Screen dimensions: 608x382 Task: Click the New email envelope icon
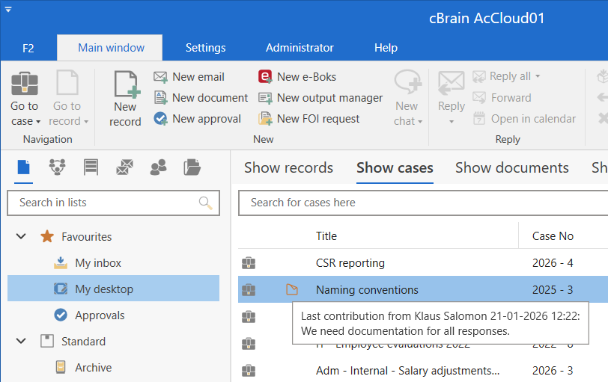(x=160, y=77)
